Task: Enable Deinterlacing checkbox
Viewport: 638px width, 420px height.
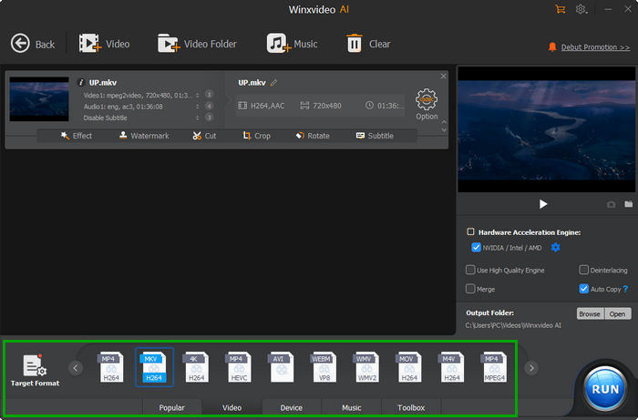Action: coord(584,270)
